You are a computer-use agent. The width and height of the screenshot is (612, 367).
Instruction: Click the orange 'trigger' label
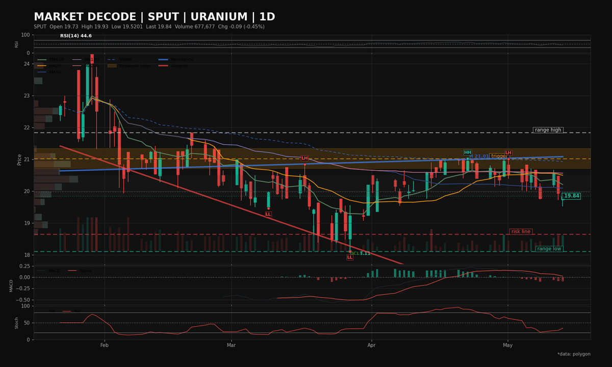click(x=499, y=156)
